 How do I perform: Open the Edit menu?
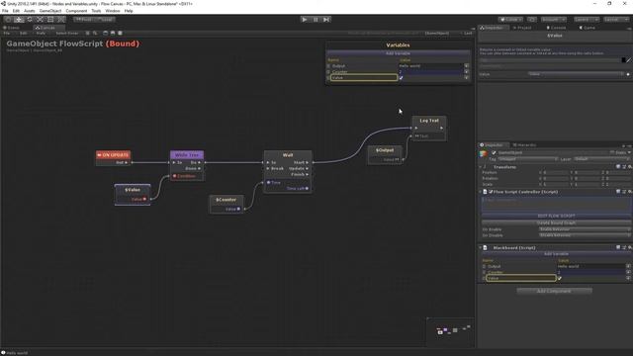(x=16, y=11)
